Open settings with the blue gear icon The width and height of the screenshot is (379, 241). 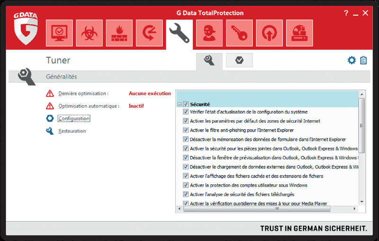352,60
